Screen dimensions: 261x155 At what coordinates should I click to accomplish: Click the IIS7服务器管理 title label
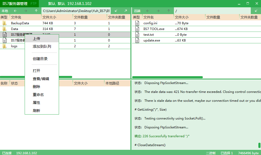tap(15, 4)
